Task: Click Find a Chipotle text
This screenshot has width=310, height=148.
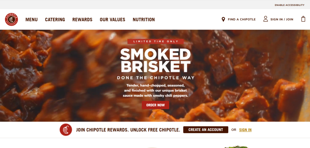Action: pos(242,20)
